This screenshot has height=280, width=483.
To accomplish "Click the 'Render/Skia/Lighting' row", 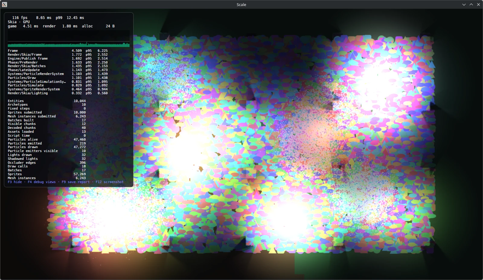I will (58, 93).
